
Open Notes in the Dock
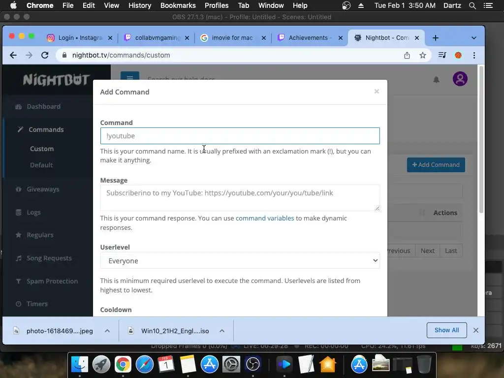(188, 365)
